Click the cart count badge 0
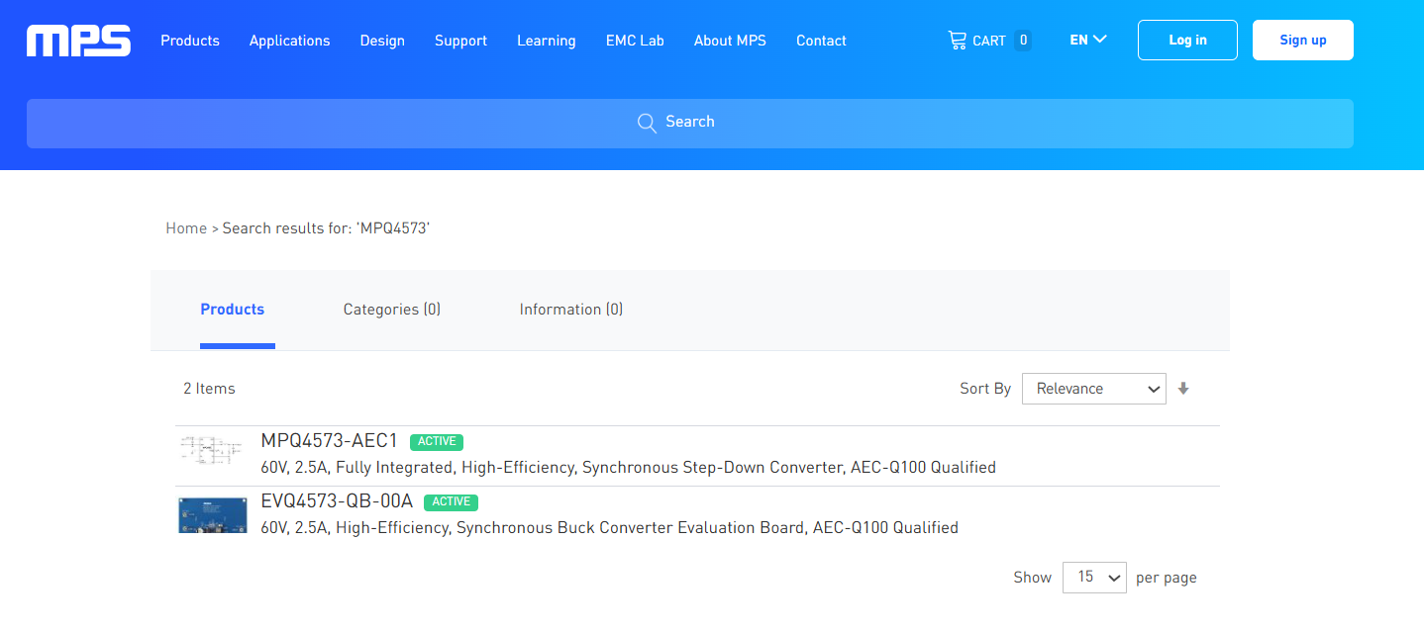The width and height of the screenshot is (1424, 631). coord(1023,41)
